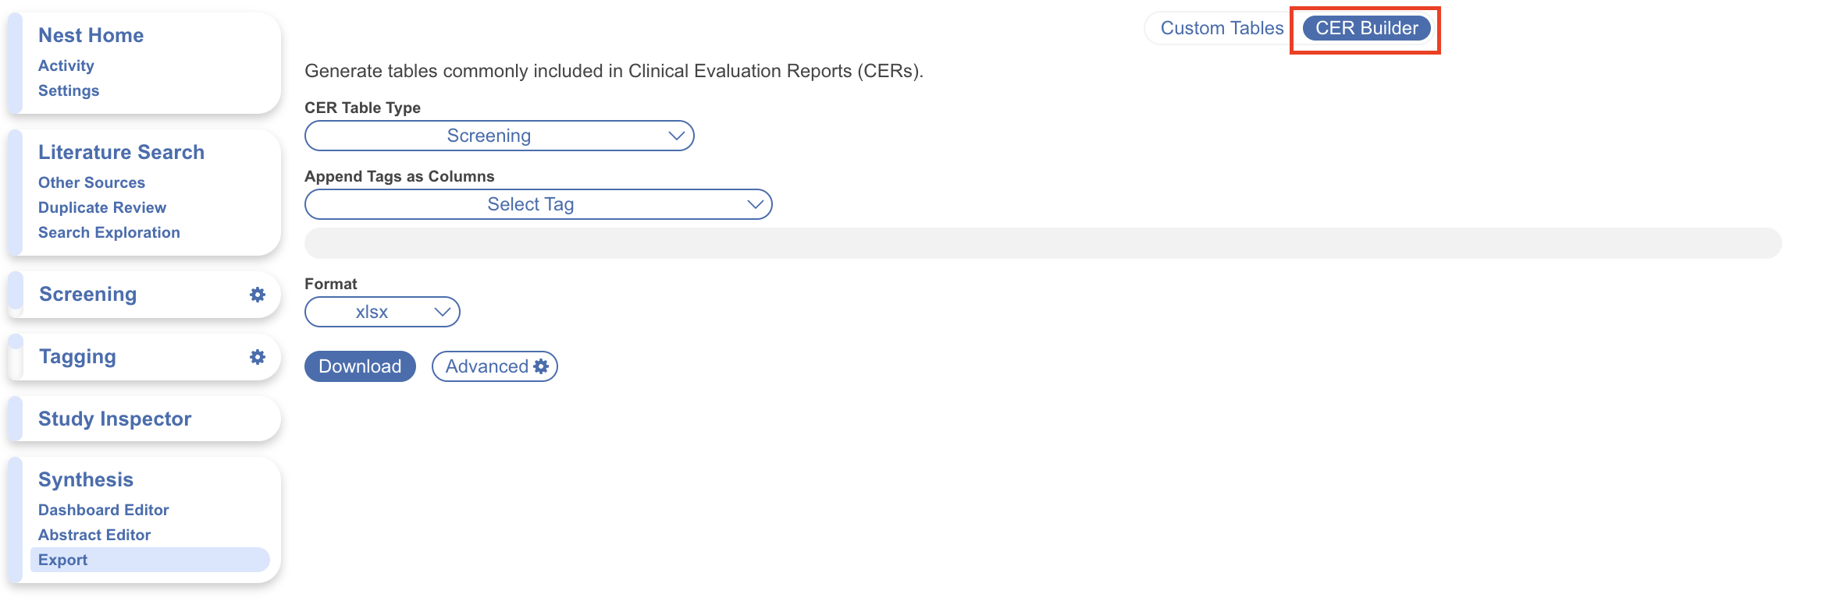Change the xlsx format dropdown
The height and width of the screenshot is (608, 1847).
click(382, 312)
